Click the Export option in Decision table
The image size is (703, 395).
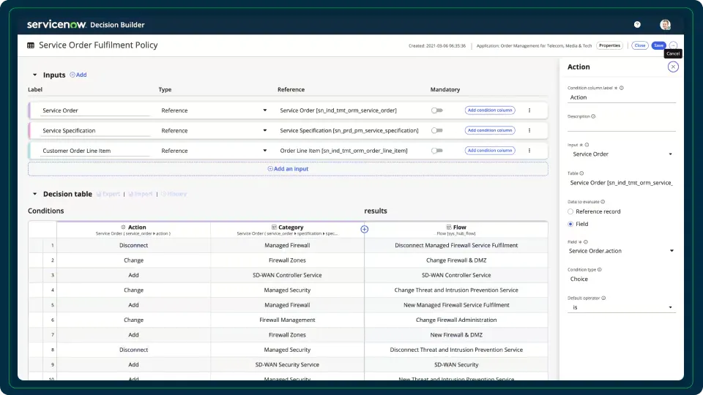[x=108, y=194]
